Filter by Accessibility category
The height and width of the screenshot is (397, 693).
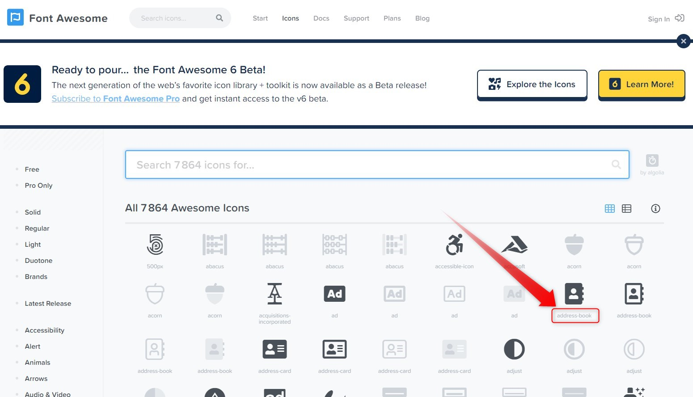(45, 330)
